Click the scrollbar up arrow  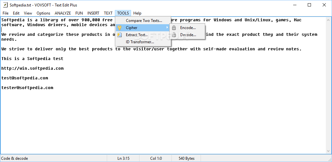(328, 20)
